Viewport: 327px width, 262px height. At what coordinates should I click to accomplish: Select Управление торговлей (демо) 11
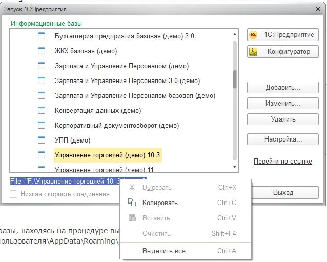tap(104, 169)
